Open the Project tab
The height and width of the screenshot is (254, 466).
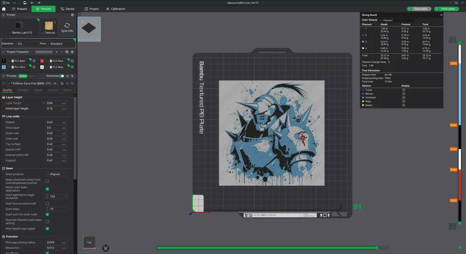click(x=91, y=9)
